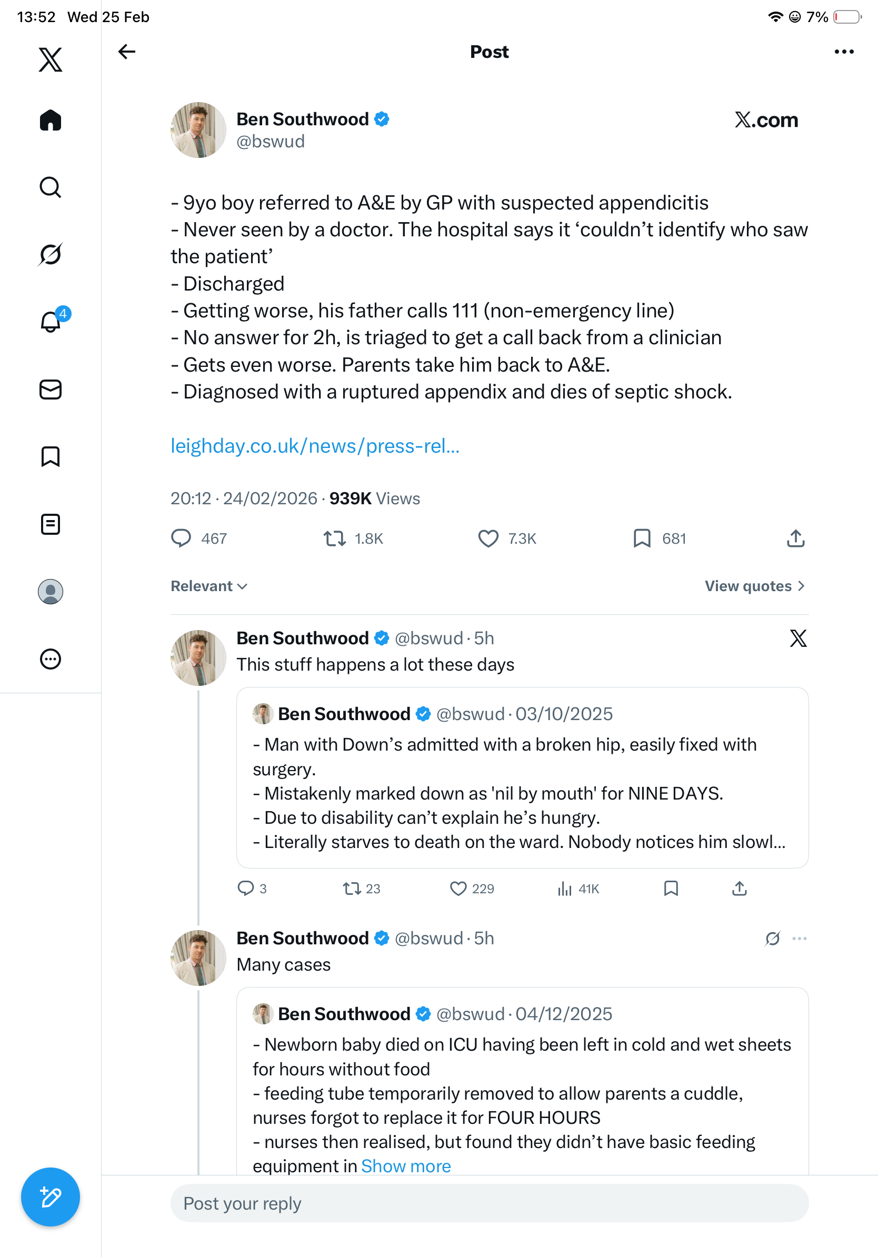The width and height of the screenshot is (878, 1257).
Task: Open Bookmarks in the left sidebar
Action: click(51, 456)
